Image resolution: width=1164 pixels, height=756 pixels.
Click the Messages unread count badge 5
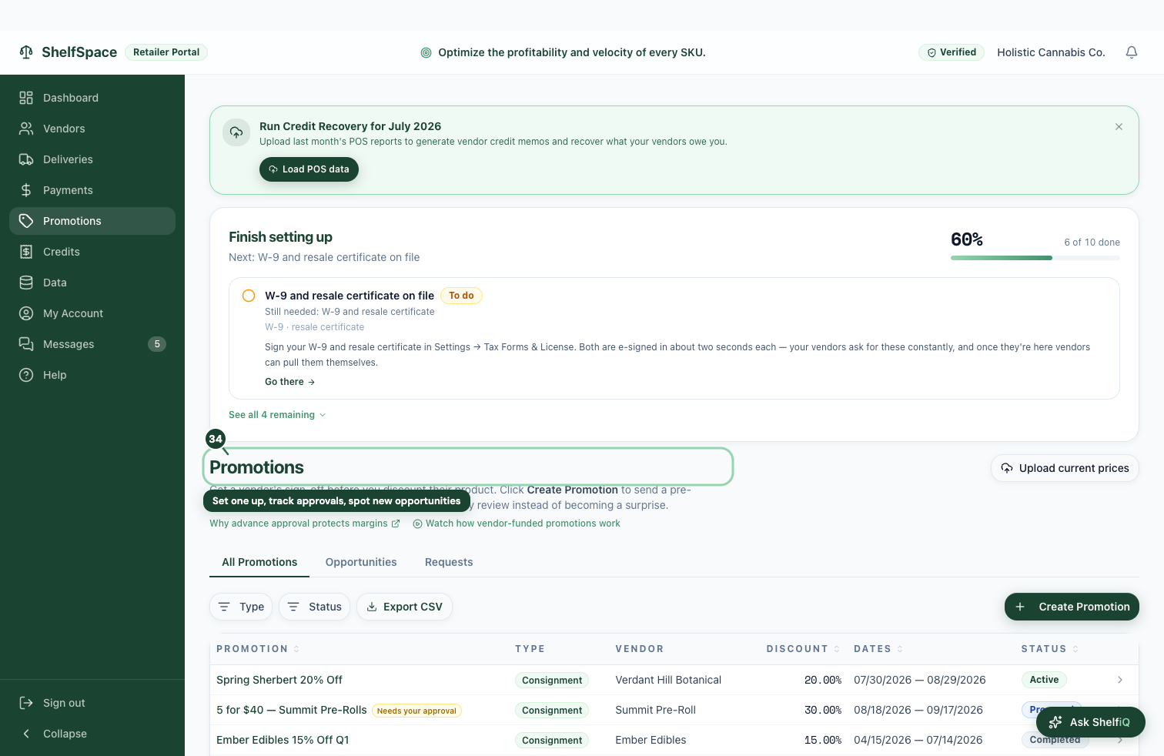pyautogui.click(x=157, y=344)
